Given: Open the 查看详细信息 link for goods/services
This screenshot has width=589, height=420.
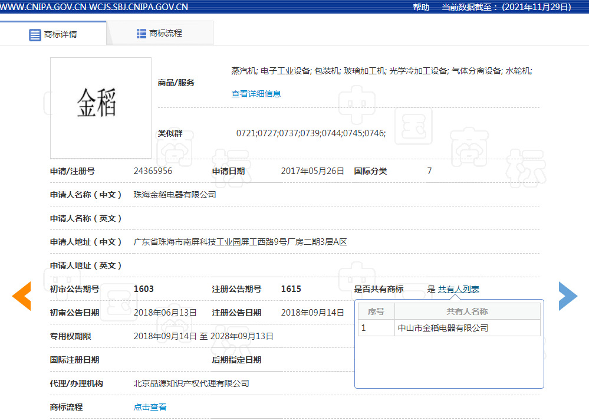Looking at the screenshot, I should click(x=256, y=94).
